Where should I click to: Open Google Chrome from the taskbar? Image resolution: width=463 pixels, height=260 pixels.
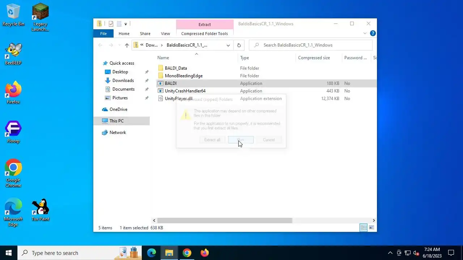click(x=187, y=253)
